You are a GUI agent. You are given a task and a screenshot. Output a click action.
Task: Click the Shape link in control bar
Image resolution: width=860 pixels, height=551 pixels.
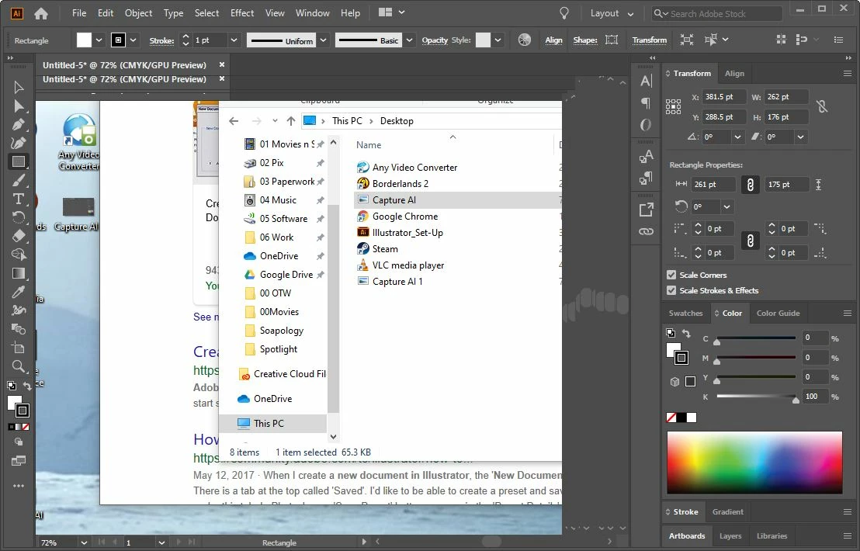[585, 40]
